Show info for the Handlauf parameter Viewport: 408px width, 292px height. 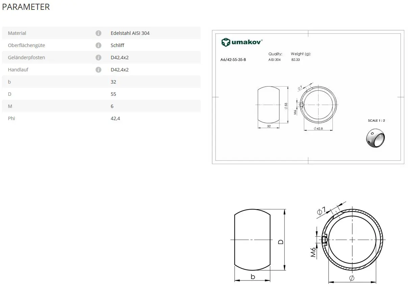98,70
